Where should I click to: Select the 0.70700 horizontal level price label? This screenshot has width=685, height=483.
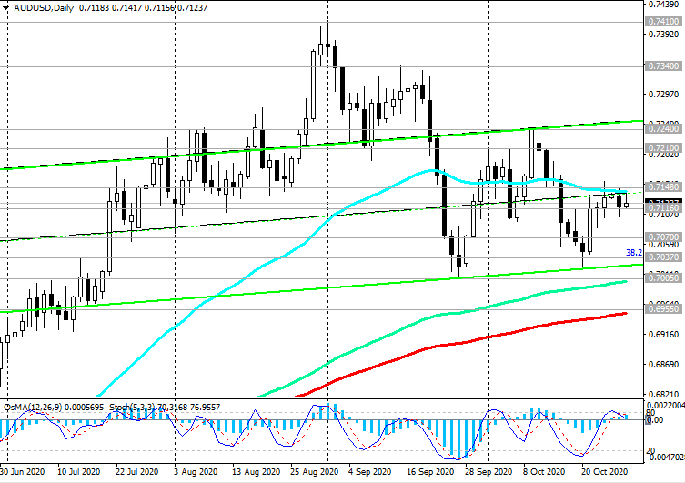point(663,237)
